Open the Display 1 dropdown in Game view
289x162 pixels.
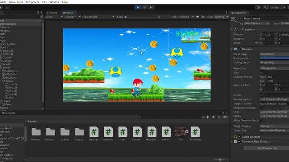(x=73, y=17)
